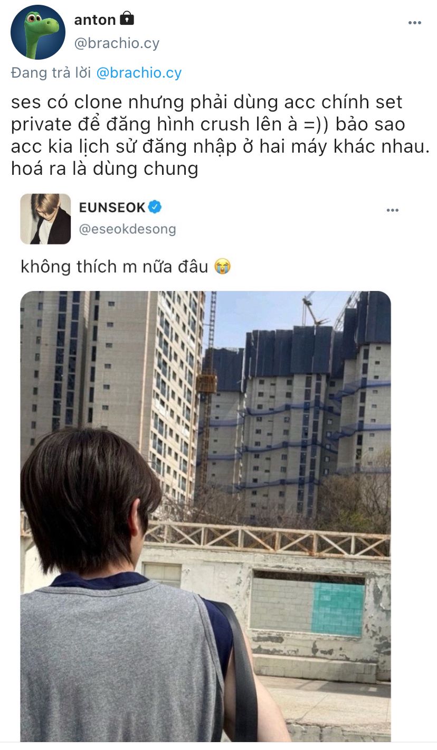Open the quoted photo of apartment buildings
The width and height of the screenshot is (437, 750).
click(206, 517)
